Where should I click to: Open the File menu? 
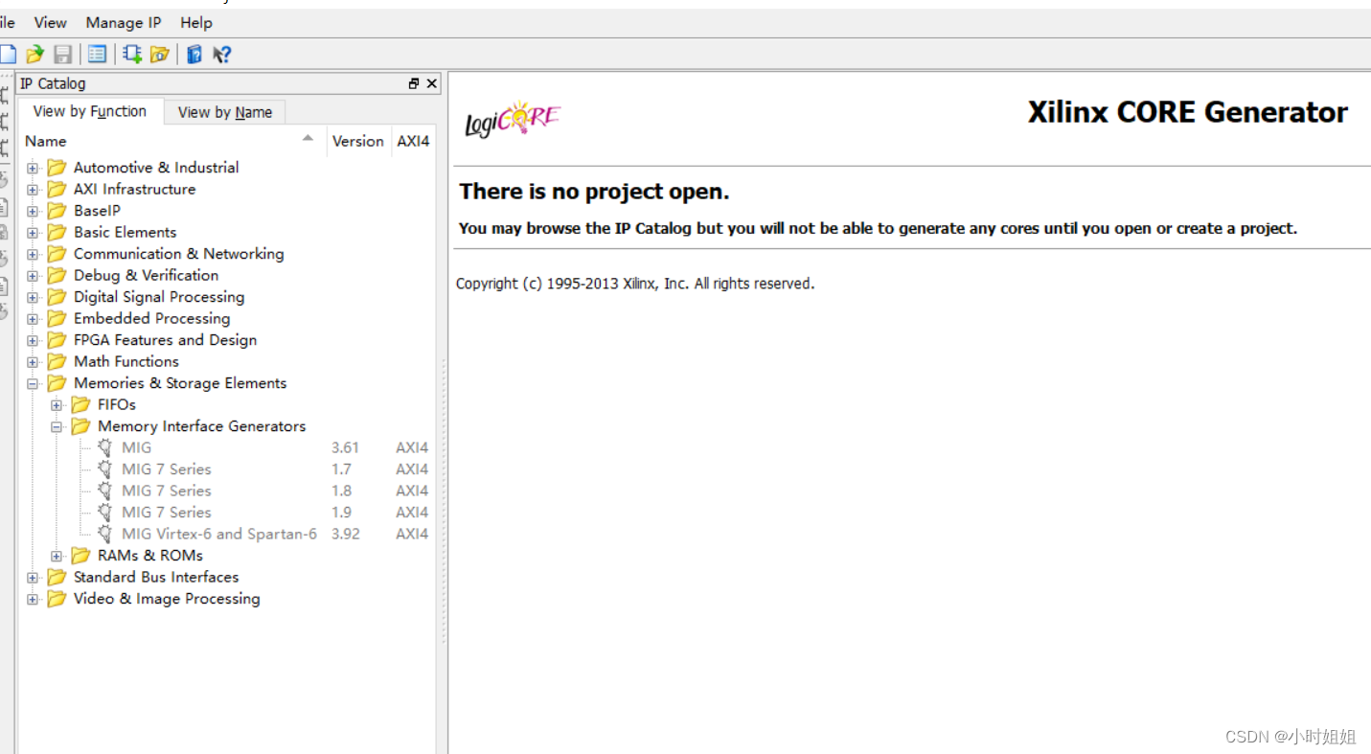point(8,22)
